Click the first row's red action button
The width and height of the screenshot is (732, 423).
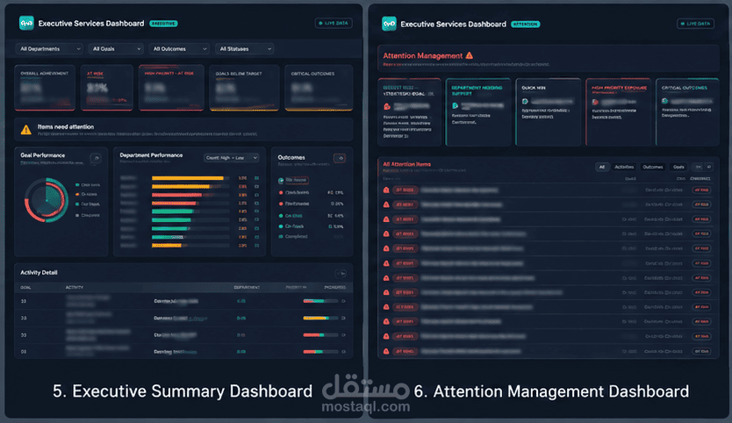point(701,190)
